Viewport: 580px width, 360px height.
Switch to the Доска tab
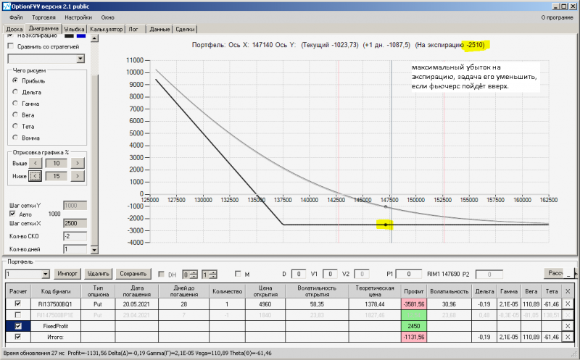[14, 29]
